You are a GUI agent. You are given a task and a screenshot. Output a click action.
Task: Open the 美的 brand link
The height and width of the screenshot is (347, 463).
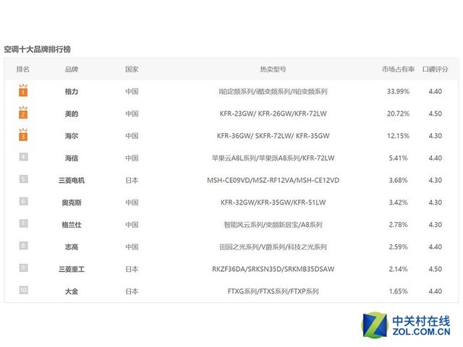(72, 113)
